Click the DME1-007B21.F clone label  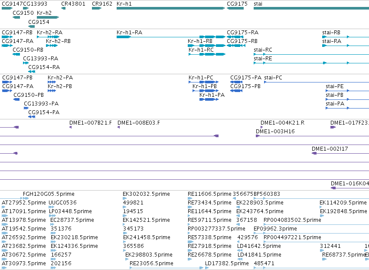(x=91, y=123)
